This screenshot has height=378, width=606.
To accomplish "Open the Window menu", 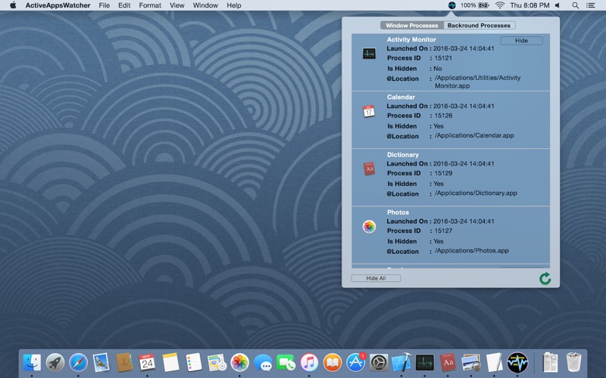I will [x=205, y=5].
